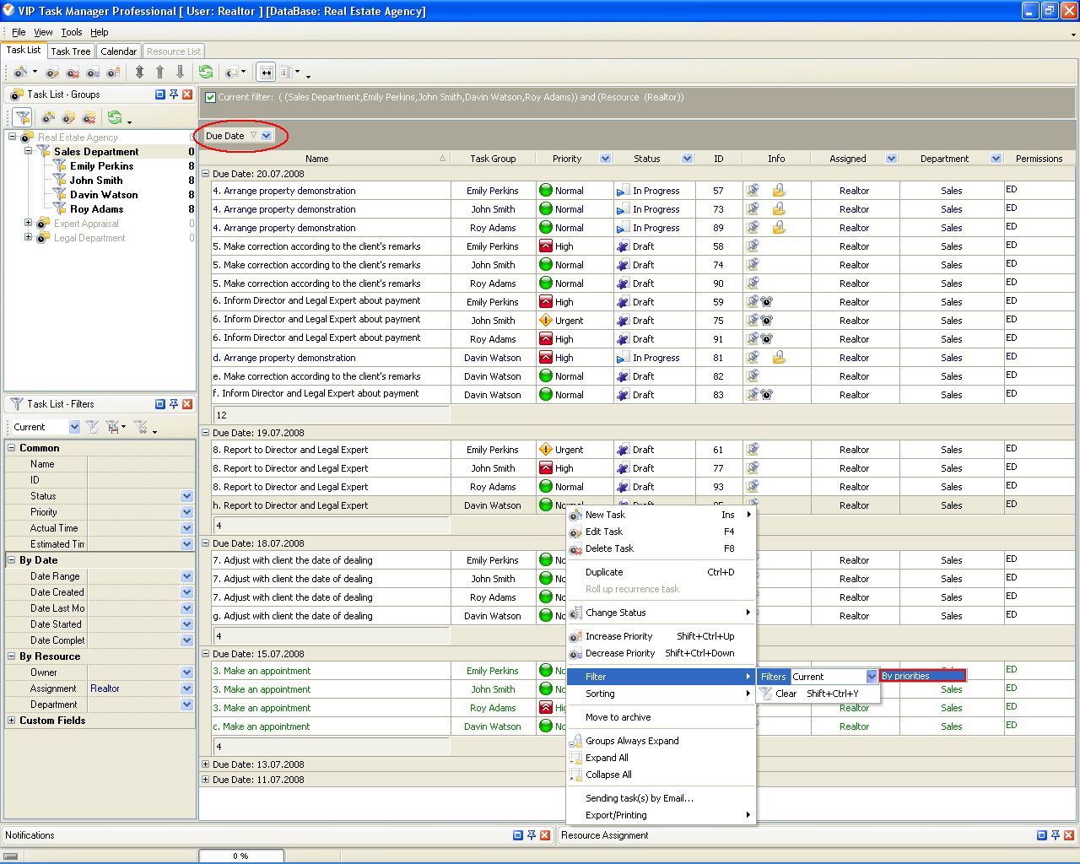Expand the Expert Appraisal tree node
This screenshot has width=1080, height=864.
[28, 224]
